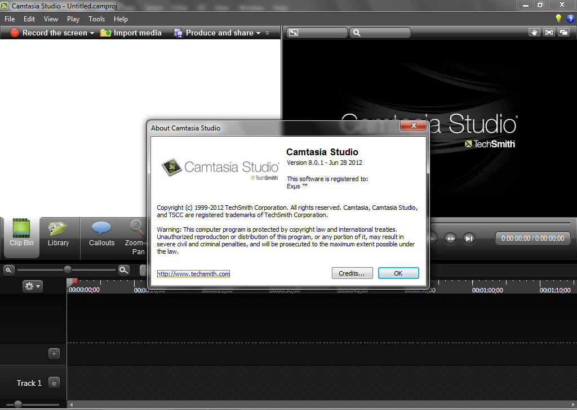Open the http://www.techsmith.com link
Viewport: 577px width, 410px height.
(x=194, y=274)
